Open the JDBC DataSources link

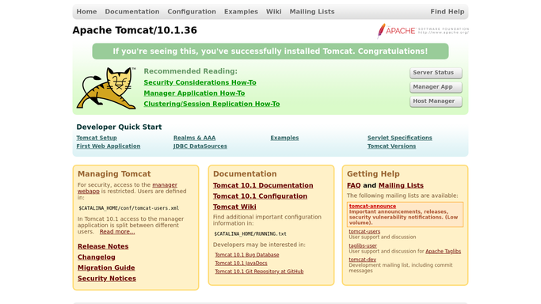tap(200, 146)
